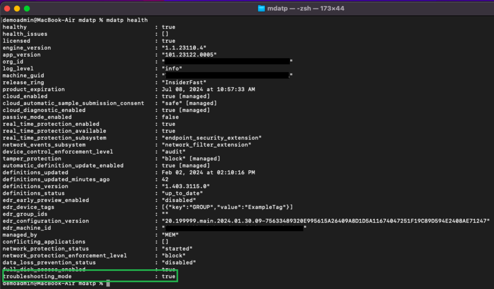Image resolution: width=494 pixels, height=289 pixels.
Task: Click the "safe" [managed] consent value
Action: (x=189, y=103)
